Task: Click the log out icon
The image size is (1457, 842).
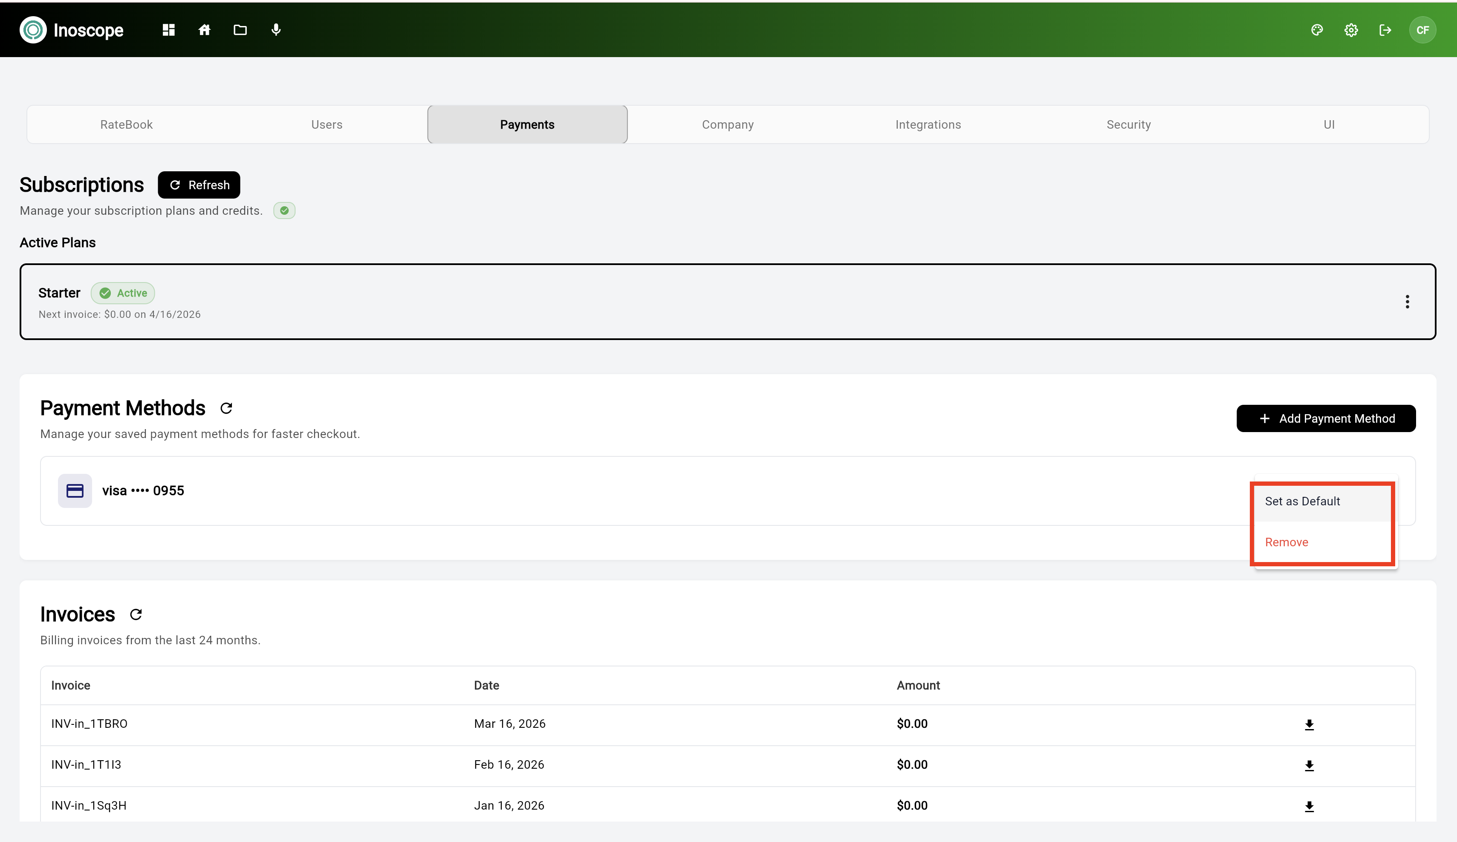Action: click(1385, 29)
